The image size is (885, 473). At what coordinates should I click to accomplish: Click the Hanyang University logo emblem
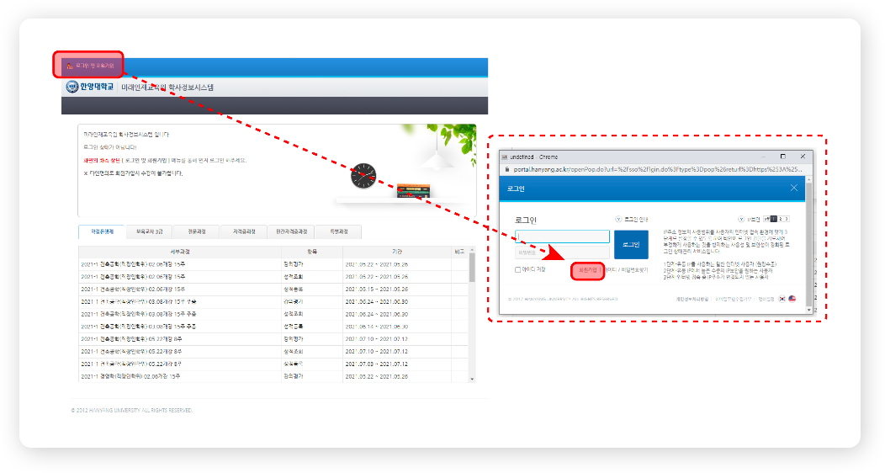[72, 87]
